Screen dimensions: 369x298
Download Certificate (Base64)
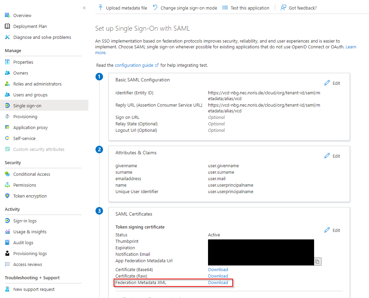(218, 270)
